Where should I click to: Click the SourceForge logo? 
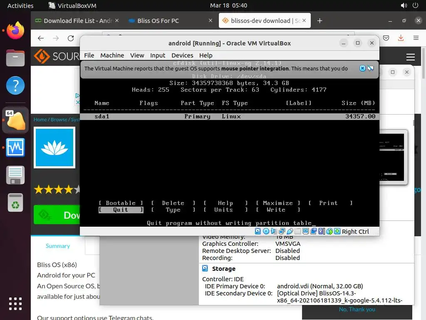[57, 56]
